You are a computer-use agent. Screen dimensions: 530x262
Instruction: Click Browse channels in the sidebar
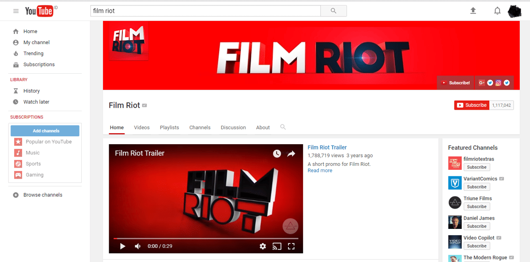[x=42, y=195]
